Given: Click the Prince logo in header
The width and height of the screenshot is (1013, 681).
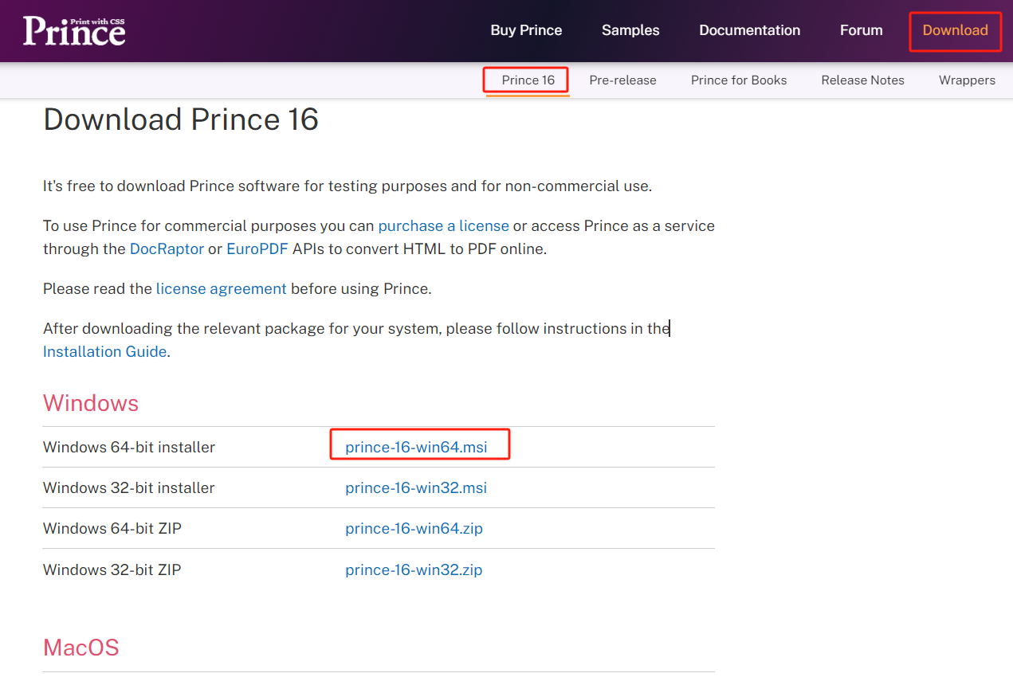Looking at the screenshot, I should [x=74, y=30].
